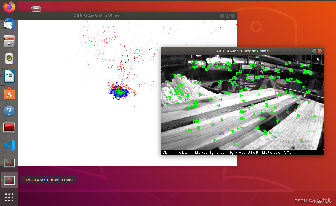Launch LibreOffice Writer from the dock
This screenshot has width=336, height=206.
[x=9, y=76]
